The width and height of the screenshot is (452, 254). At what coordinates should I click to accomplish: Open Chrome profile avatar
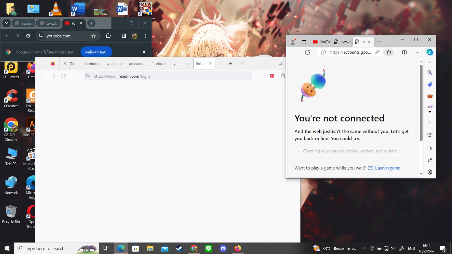[135, 36]
